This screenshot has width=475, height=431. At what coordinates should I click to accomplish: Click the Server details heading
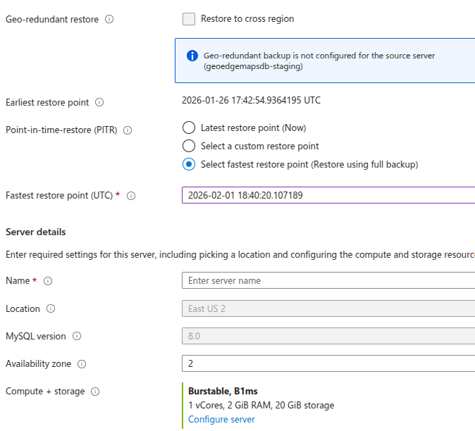(x=36, y=232)
